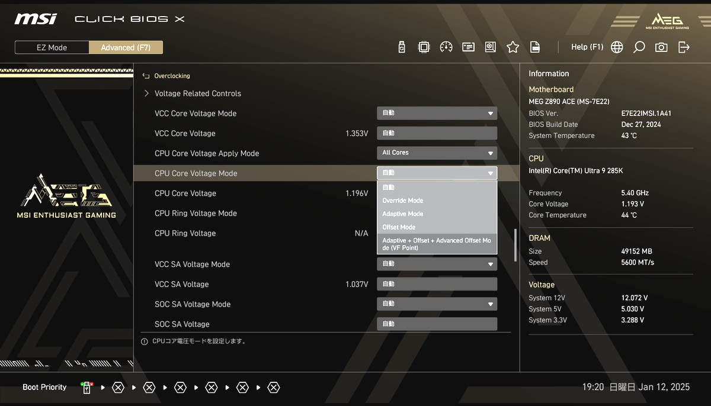Click the VCC SA Voltage input field
This screenshot has width=711, height=406.
pos(437,284)
